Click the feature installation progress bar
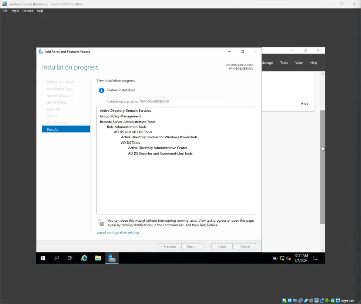The image size is (361, 304). tap(164, 96)
